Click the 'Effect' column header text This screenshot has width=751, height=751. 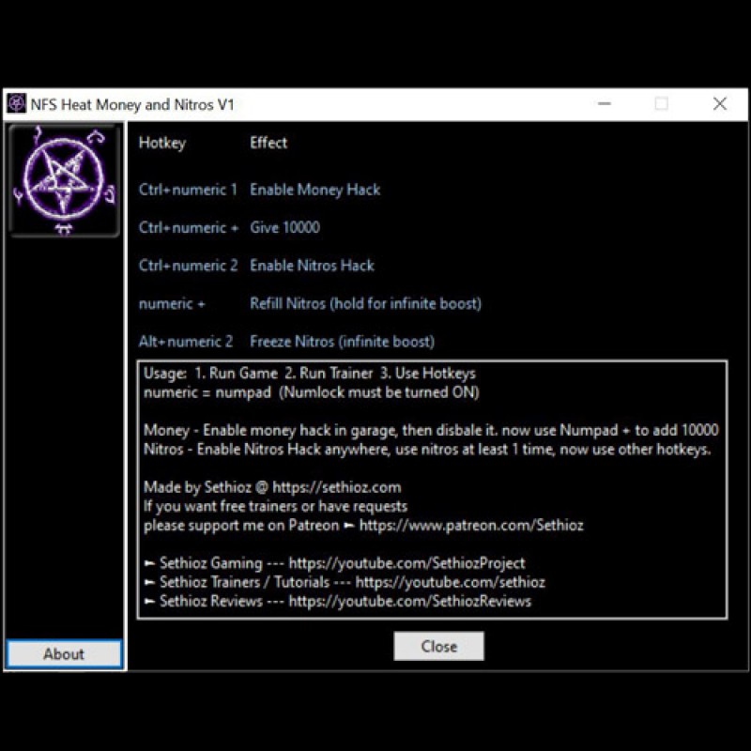point(268,143)
